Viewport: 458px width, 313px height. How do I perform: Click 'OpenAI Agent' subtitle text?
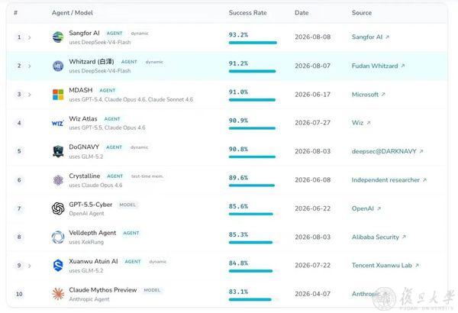pos(86,213)
